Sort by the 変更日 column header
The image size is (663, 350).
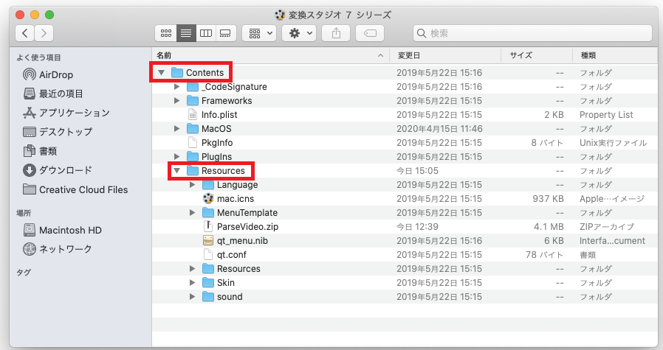tap(409, 55)
